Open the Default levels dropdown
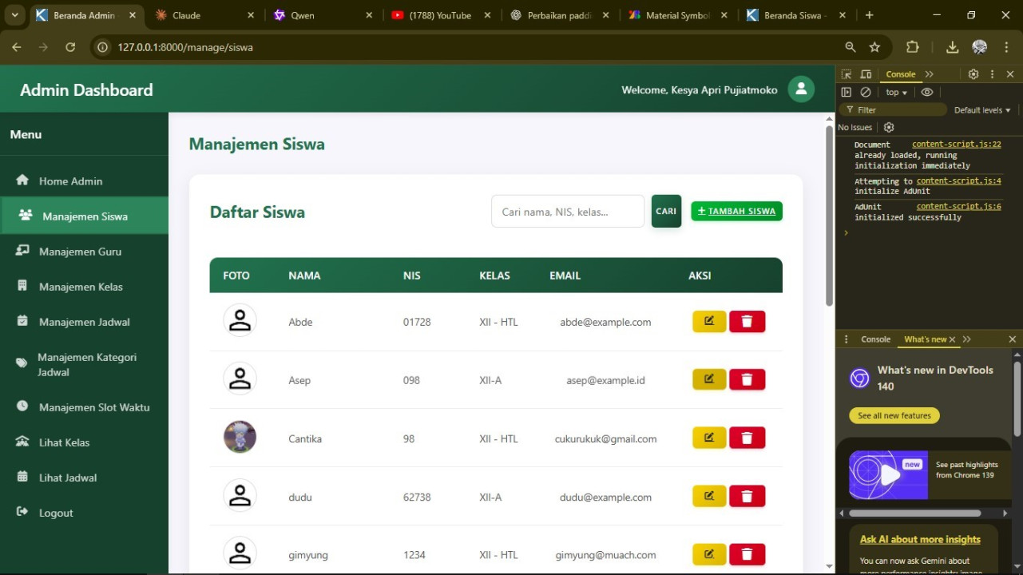The height and width of the screenshot is (575, 1023). coord(982,110)
